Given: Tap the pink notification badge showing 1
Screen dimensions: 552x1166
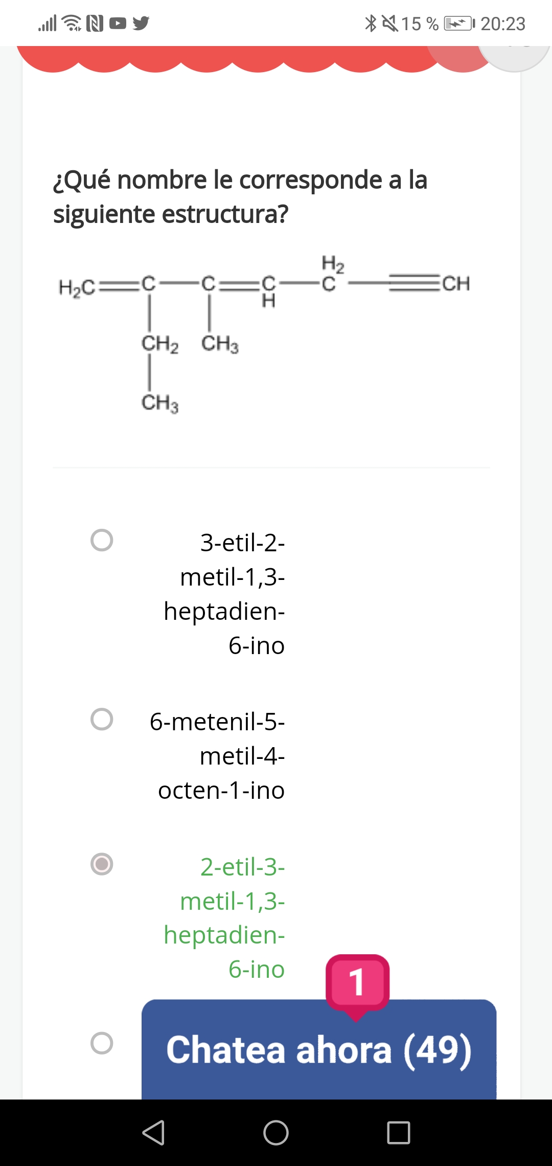Looking at the screenshot, I should coord(357,983).
